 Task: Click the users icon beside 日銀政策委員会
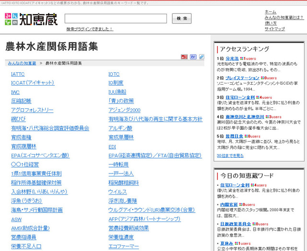pyautogui.click(x=254, y=224)
